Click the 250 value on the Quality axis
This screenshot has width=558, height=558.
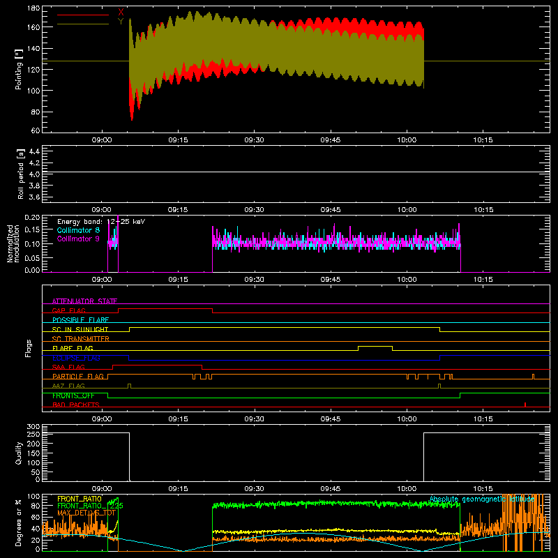point(33,435)
